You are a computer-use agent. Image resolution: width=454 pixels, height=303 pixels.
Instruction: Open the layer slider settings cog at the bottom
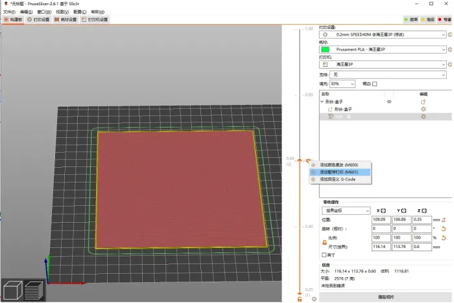314,299
